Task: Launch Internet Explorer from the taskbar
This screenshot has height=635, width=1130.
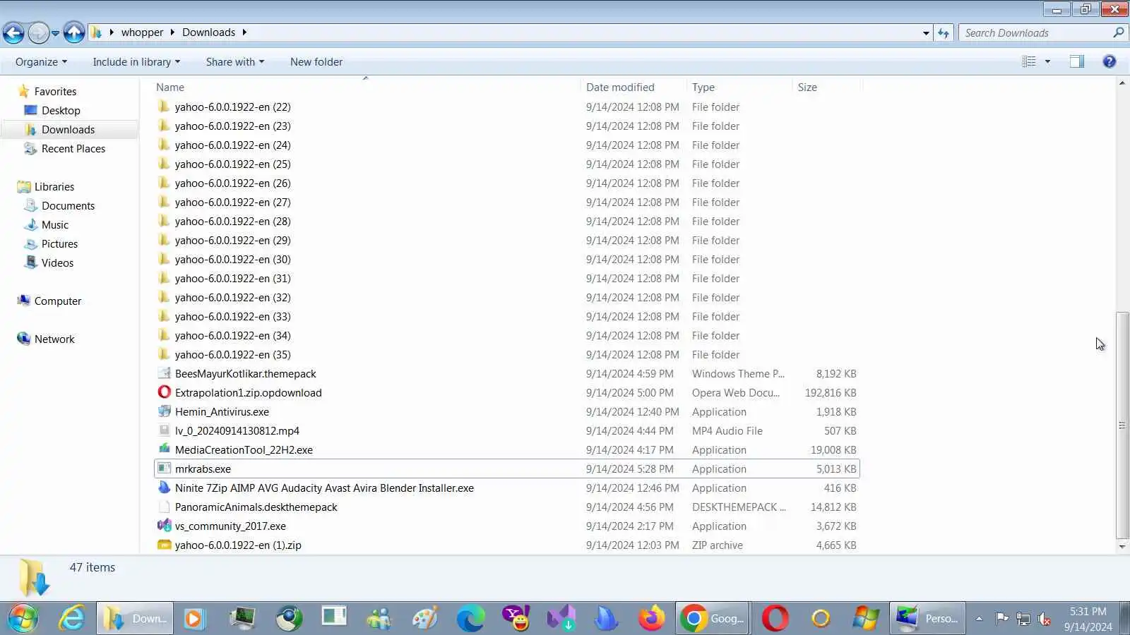Action: click(x=72, y=619)
